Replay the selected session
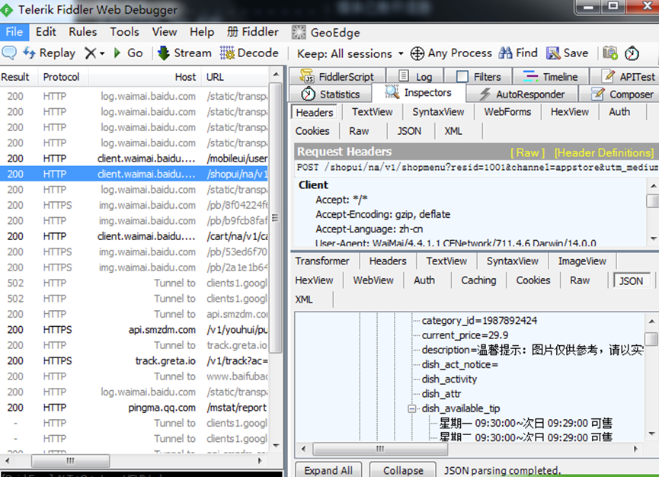Viewport: 659px width, 477px height. point(49,53)
